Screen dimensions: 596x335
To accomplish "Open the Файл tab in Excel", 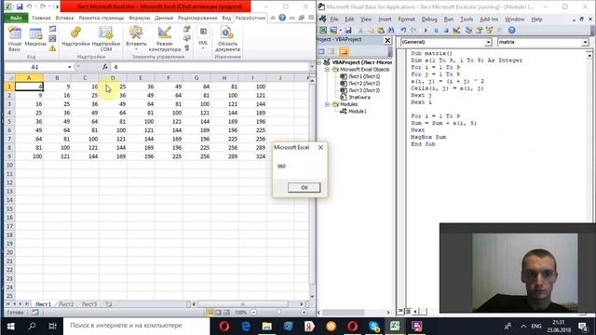I will pyautogui.click(x=16, y=18).
